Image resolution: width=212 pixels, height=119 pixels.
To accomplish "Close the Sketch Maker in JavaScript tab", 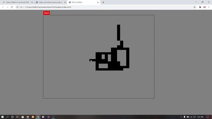I will coord(32,2).
